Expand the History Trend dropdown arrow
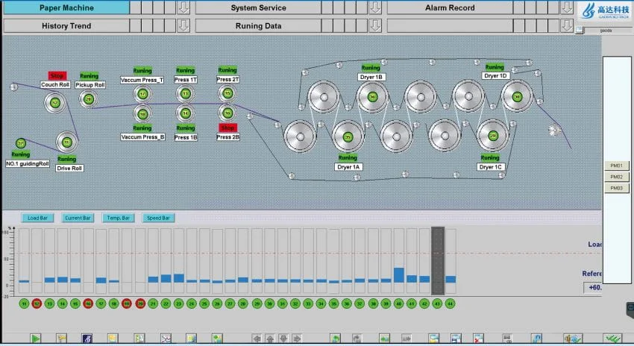Image resolution: width=634 pixels, height=346 pixels. [183, 26]
